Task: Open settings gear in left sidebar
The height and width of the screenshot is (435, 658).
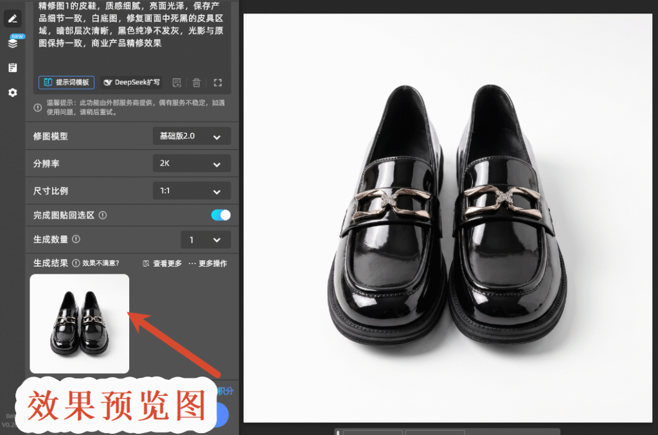Action: click(x=13, y=93)
